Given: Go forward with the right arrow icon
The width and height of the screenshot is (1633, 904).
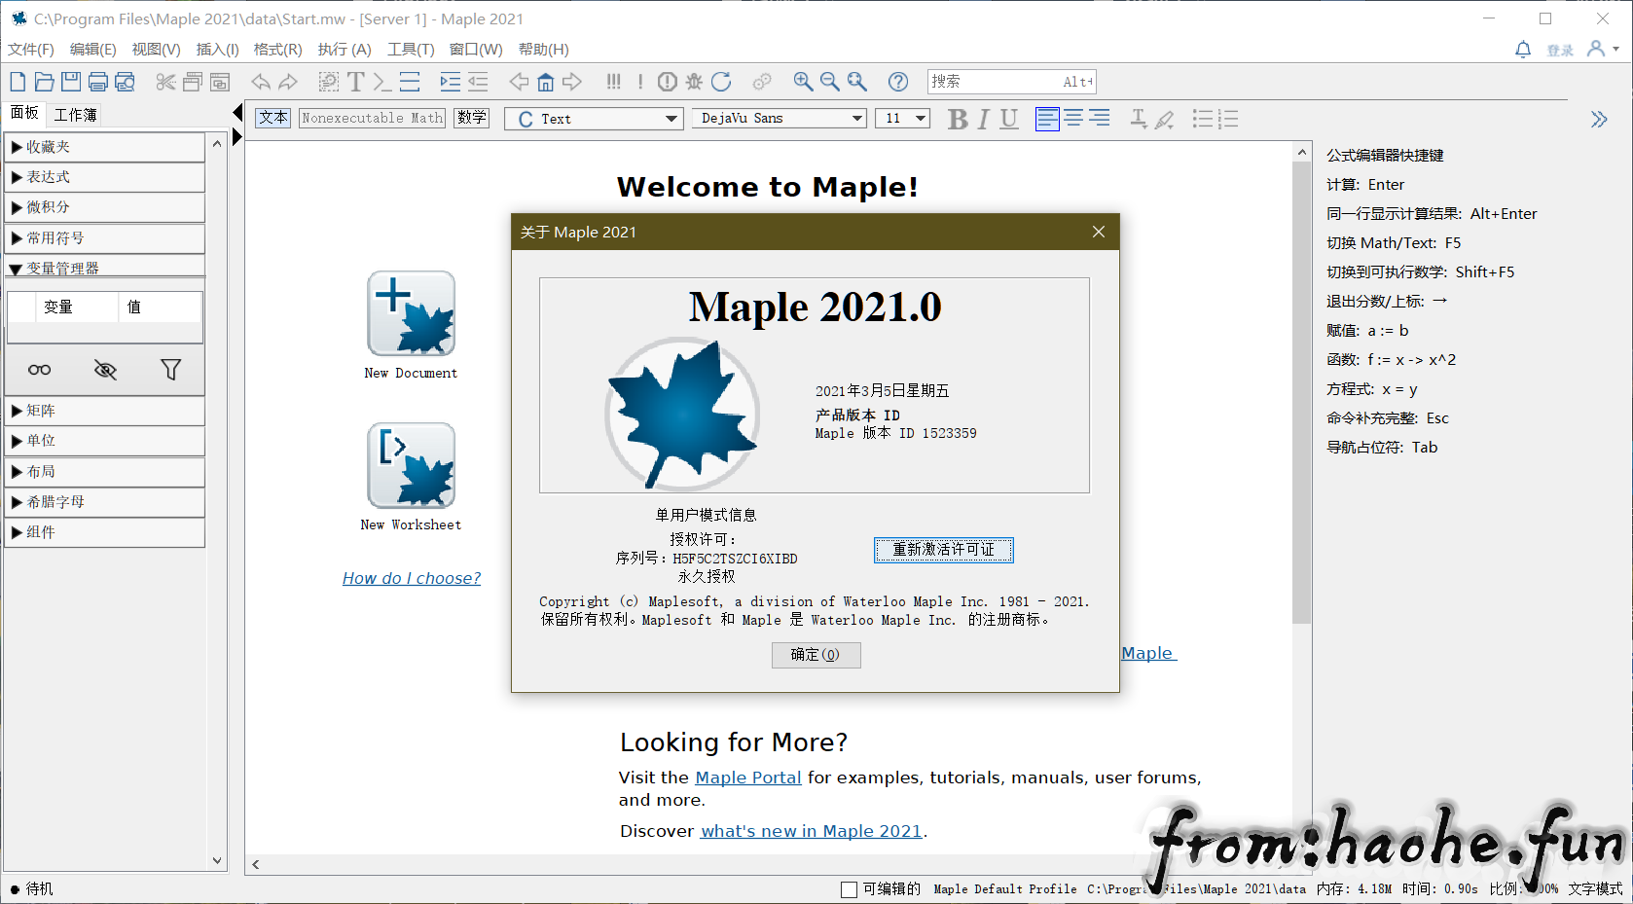Looking at the screenshot, I should click(572, 82).
